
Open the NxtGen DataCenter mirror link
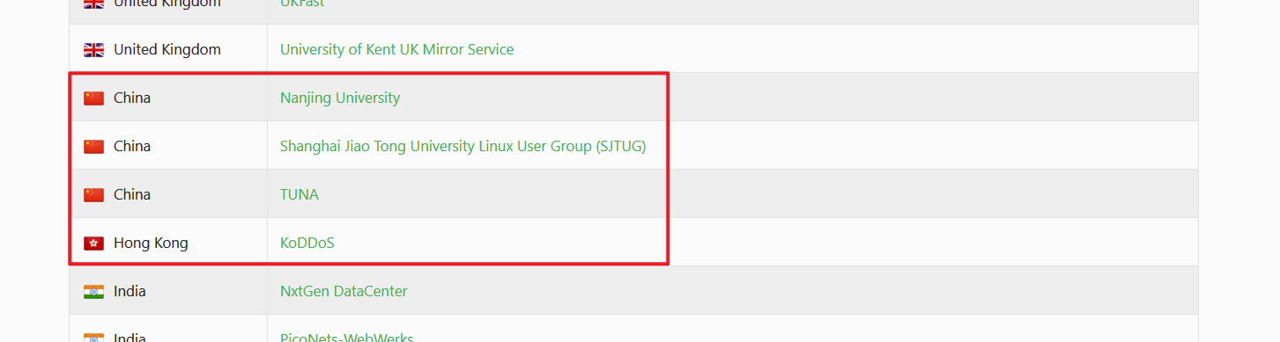pyautogui.click(x=344, y=291)
